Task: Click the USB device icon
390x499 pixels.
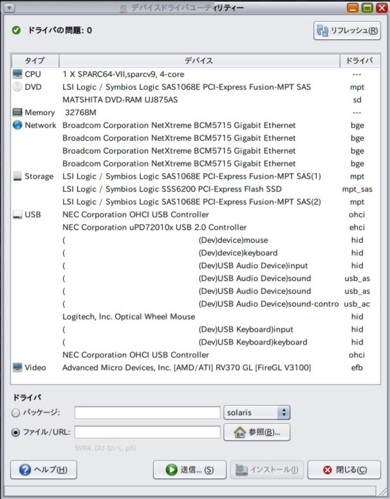Action: click(17, 215)
